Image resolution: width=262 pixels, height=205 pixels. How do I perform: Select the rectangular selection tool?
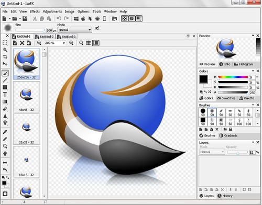[5, 42]
